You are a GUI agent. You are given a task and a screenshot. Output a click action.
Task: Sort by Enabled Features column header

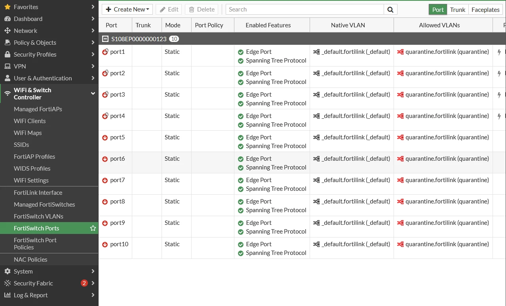click(272, 25)
